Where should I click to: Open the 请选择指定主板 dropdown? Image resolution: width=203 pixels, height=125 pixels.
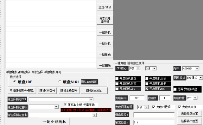coord(56,107)
